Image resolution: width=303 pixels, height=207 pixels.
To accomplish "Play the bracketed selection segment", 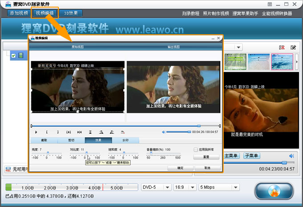I will (x=69, y=132).
